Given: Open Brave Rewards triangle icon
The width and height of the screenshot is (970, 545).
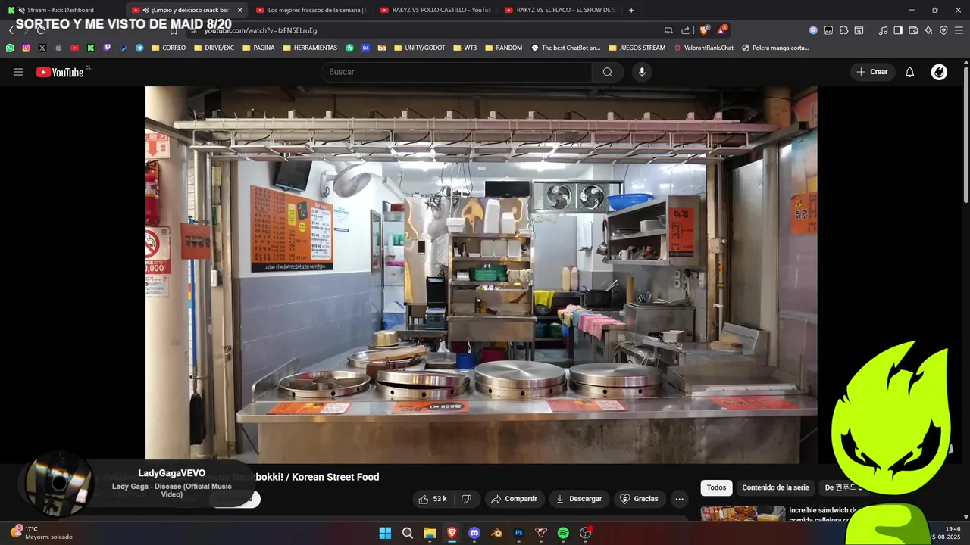Looking at the screenshot, I should 721,30.
